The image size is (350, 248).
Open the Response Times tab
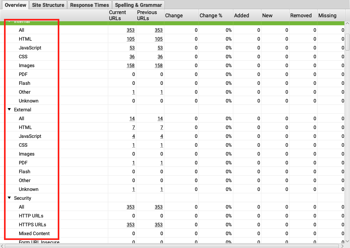(x=89, y=5)
